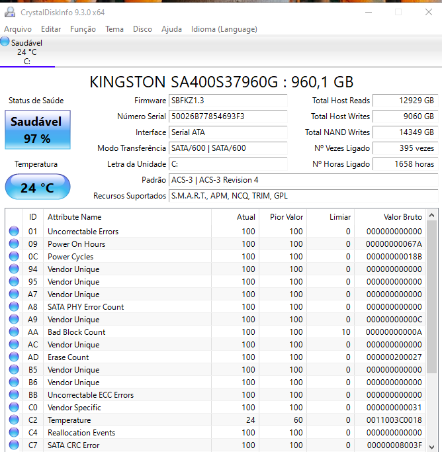The image size is (442, 452).
Task: Click status orb for Bad Block Count row
Action: (14, 332)
